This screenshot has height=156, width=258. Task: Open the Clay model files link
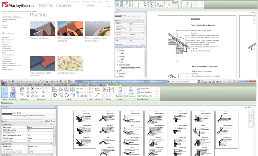point(39,38)
